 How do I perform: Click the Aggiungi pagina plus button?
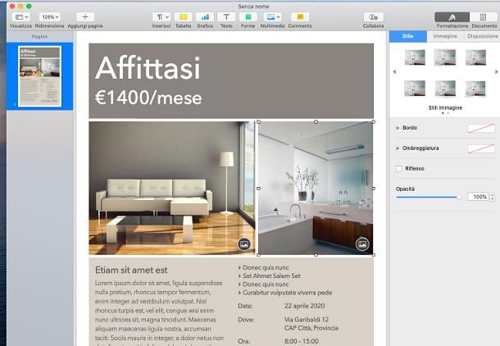(x=85, y=17)
